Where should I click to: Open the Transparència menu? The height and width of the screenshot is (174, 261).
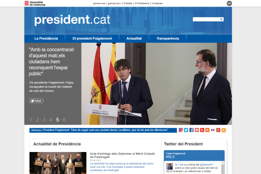[x=168, y=39]
